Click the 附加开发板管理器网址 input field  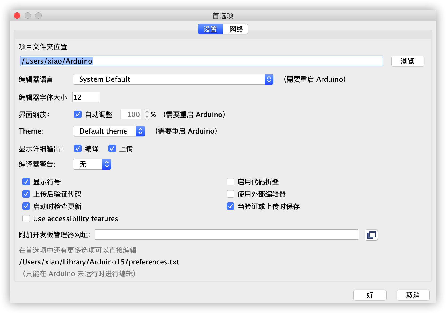click(227, 234)
